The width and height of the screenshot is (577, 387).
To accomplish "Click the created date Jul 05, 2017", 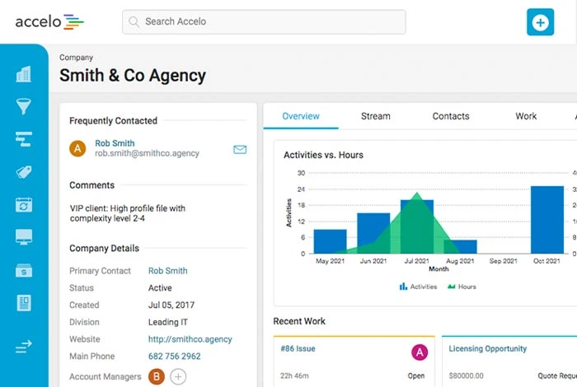I will [171, 305].
